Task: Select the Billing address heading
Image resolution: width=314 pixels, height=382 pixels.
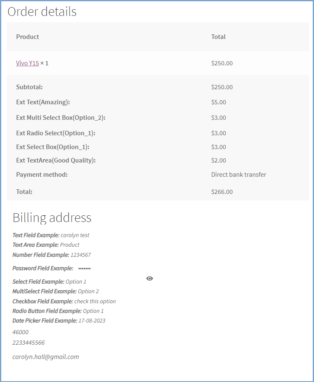Action: point(51,217)
